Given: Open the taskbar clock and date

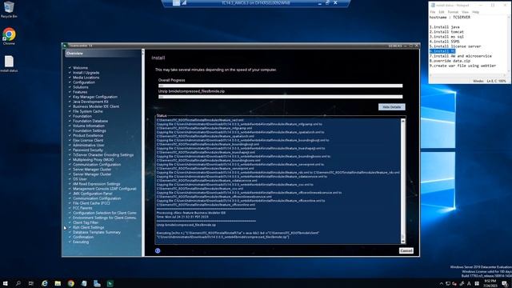Looking at the screenshot, I should (x=490, y=283).
